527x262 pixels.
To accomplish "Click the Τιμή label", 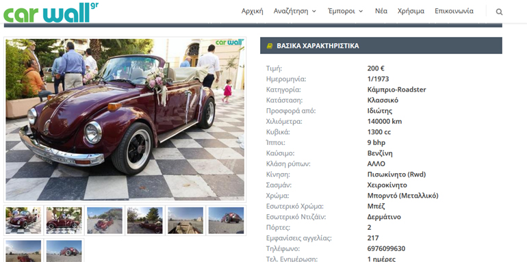I will 274,68.
